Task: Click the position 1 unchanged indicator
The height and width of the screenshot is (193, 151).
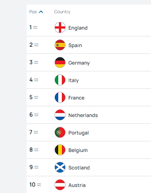Action: (35, 27)
